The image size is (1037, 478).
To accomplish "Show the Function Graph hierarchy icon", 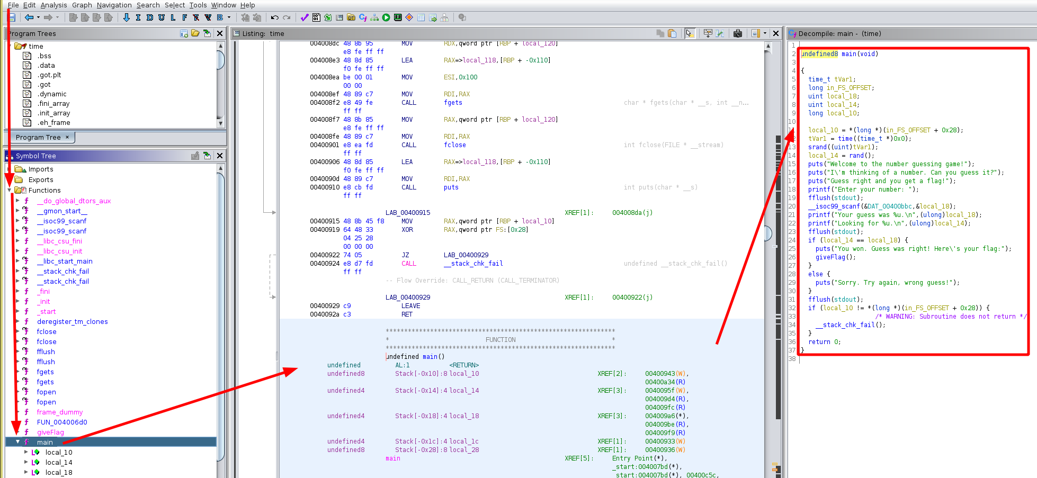I will coord(374,17).
